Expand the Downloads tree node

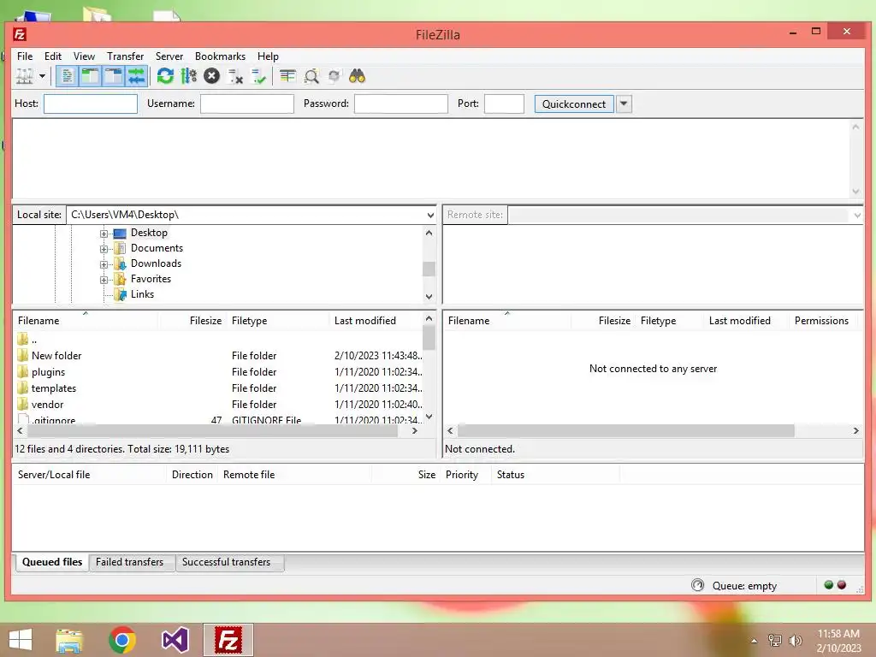[x=104, y=264]
